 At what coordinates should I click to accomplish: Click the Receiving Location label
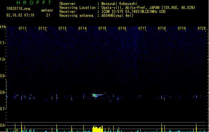[x=77, y=8]
